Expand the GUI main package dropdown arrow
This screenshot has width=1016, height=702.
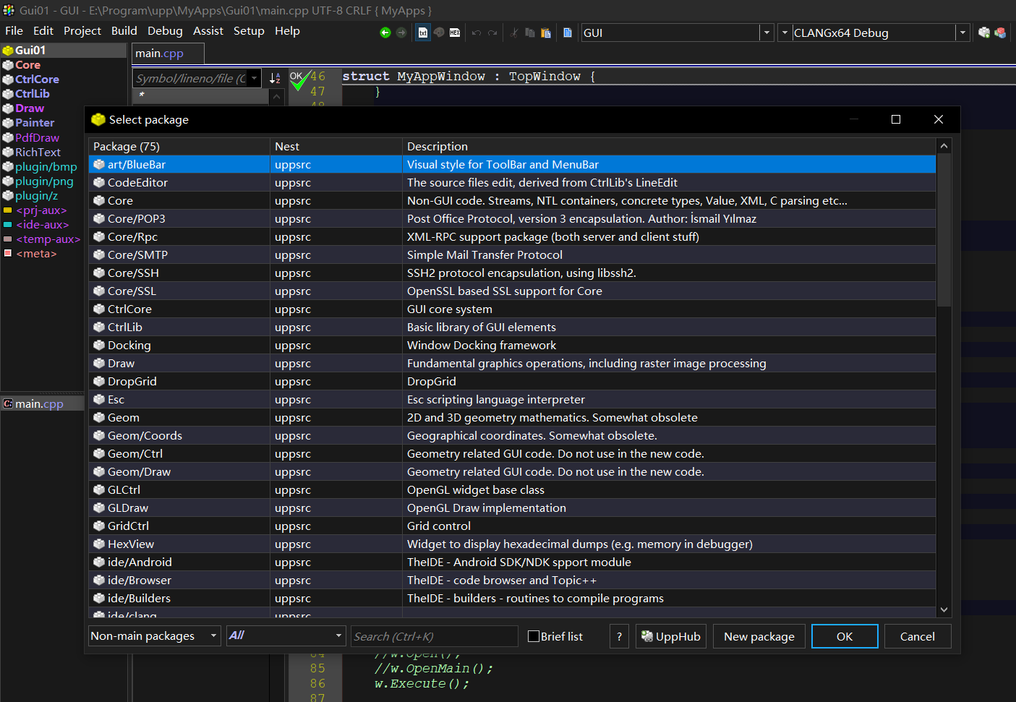click(x=767, y=33)
